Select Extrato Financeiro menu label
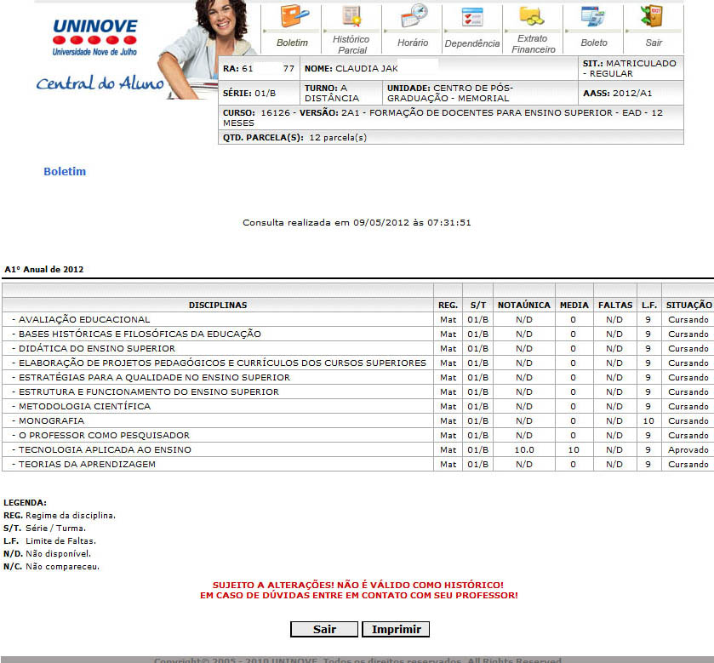This screenshot has height=663, width=714. point(534,43)
